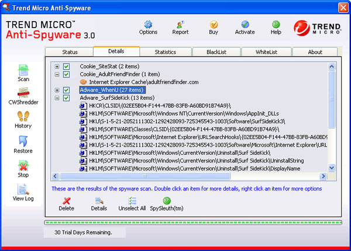Image resolution: width=351 pixels, height=251 pixels.
Task: Open the Report toolbar icon
Action: click(180, 25)
